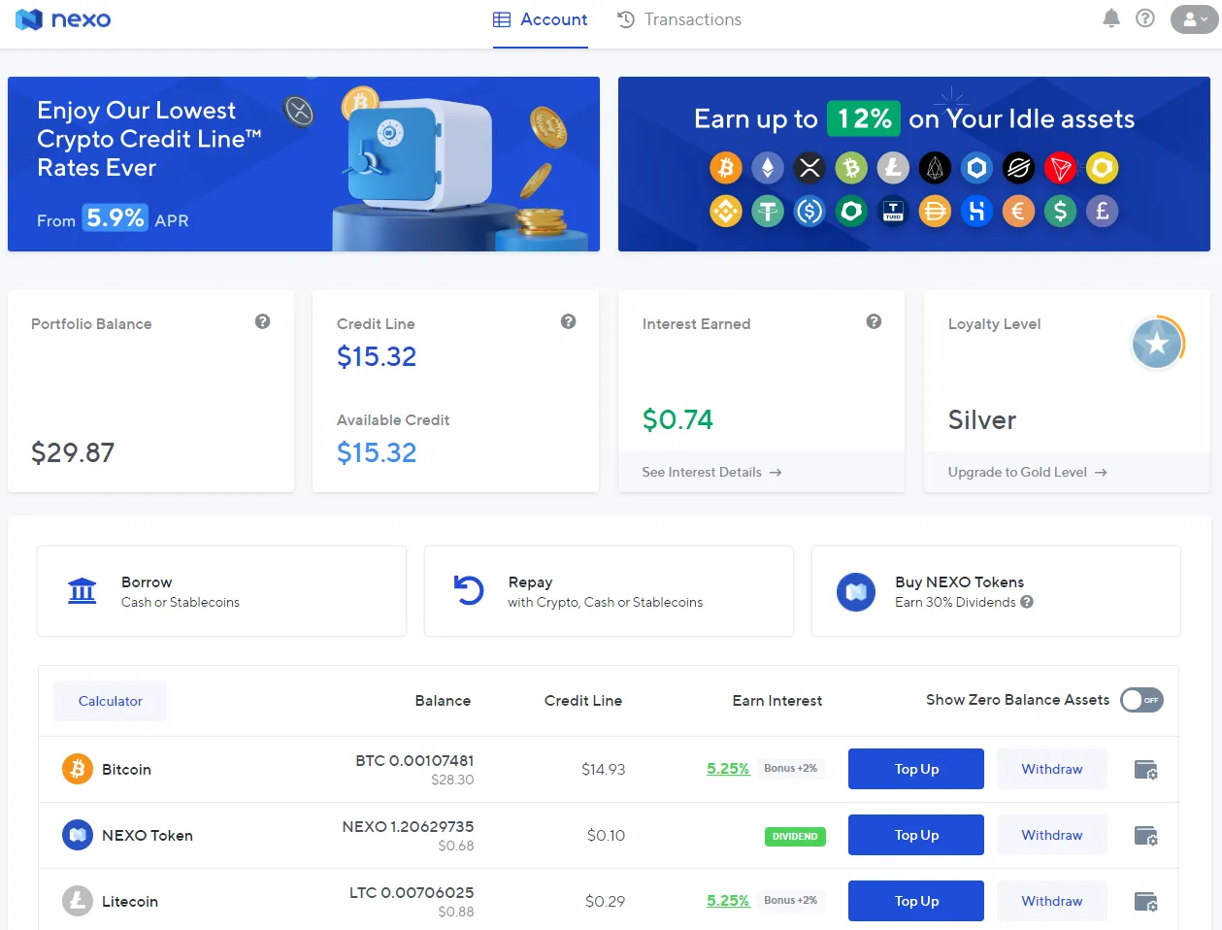The width and height of the screenshot is (1222, 930).
Task: Select LTC 0.00706025 balance text
Action: pyautogui.click(x=412, y=892)
